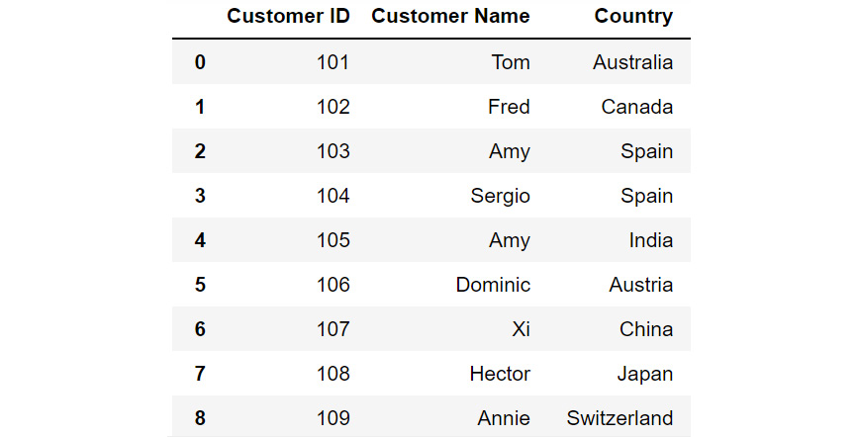Click the Customer ID column header
This screenshot has height=437, width=858.
point(288,16)
